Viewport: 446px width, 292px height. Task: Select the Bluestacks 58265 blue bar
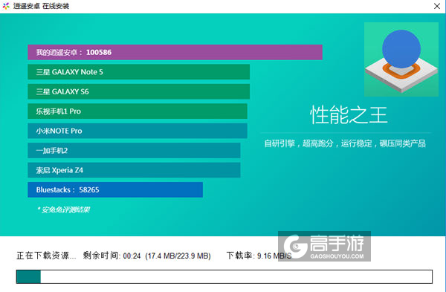pyautogui.click(x=115, y=189)
